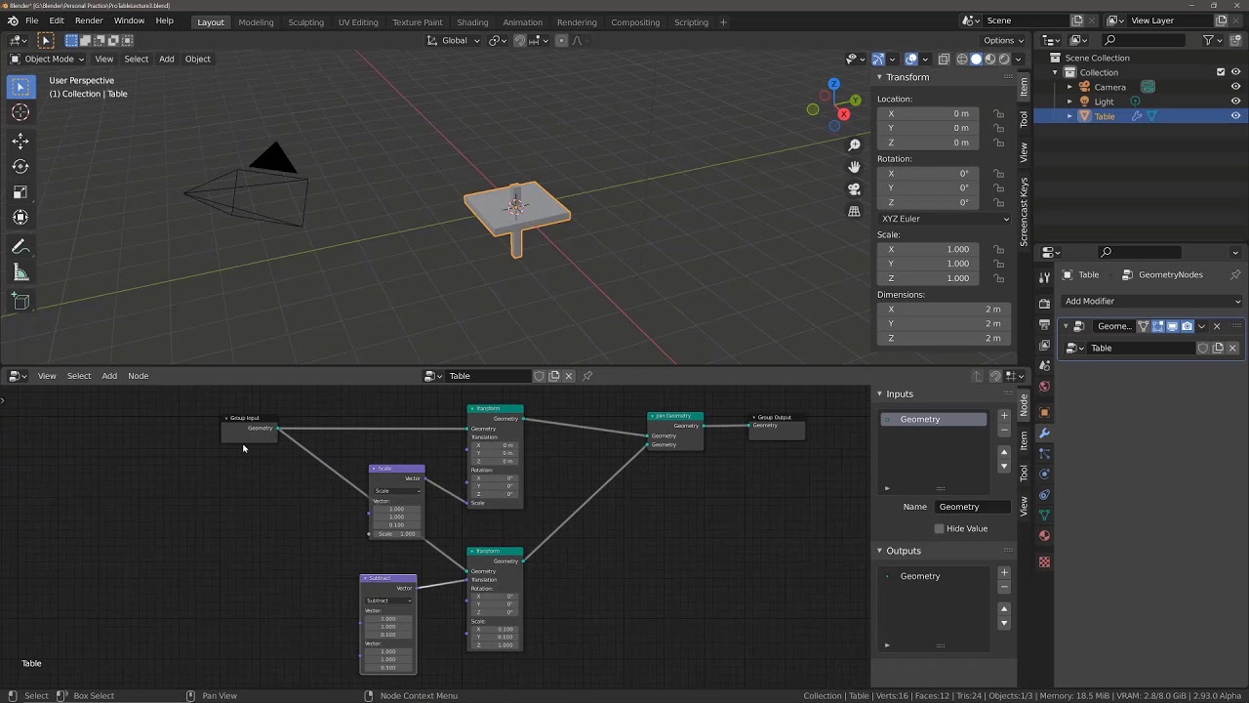Check the Hide Value checkbox in Inputs panel
Image resolution: width=1249 pixels, height=703 pixels.
tap(938, 528)
